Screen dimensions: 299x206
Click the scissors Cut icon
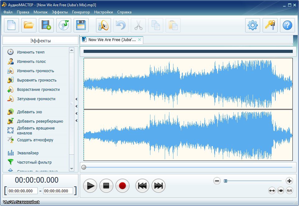[x=138, y=25]
